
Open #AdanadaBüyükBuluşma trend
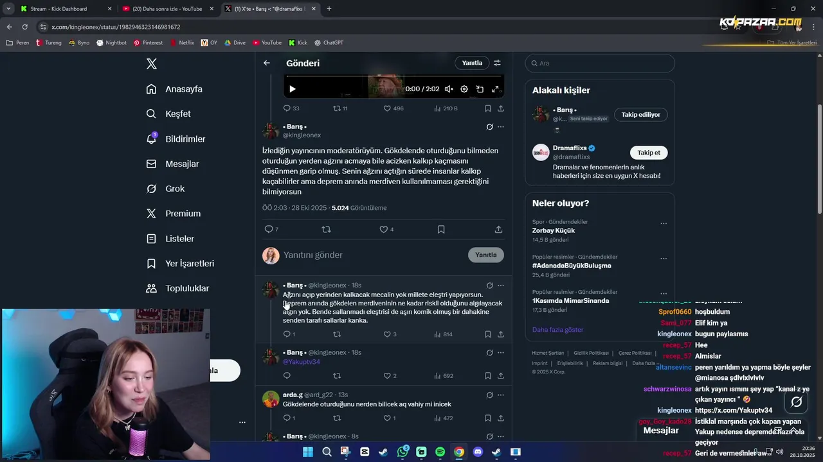(572, 266)
